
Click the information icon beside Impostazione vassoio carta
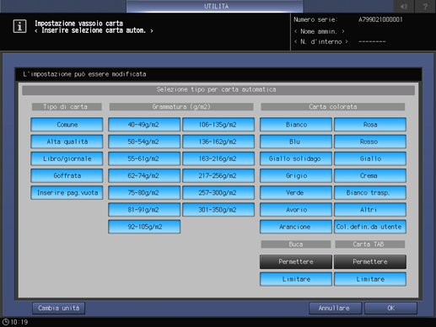(19, 26)
